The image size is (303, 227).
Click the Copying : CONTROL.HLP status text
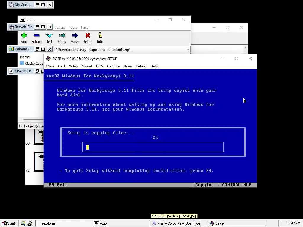(x=223, y=185)
